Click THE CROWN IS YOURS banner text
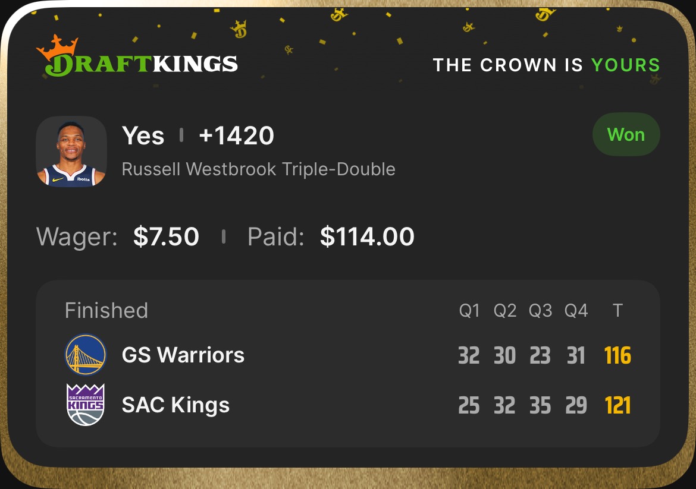Screen dimensions: 696x489 546,65
